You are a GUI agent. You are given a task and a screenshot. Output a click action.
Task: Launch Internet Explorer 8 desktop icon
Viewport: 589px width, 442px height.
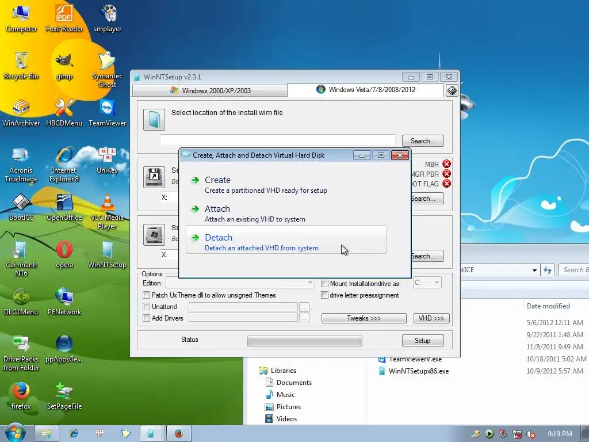coord(64,164)
